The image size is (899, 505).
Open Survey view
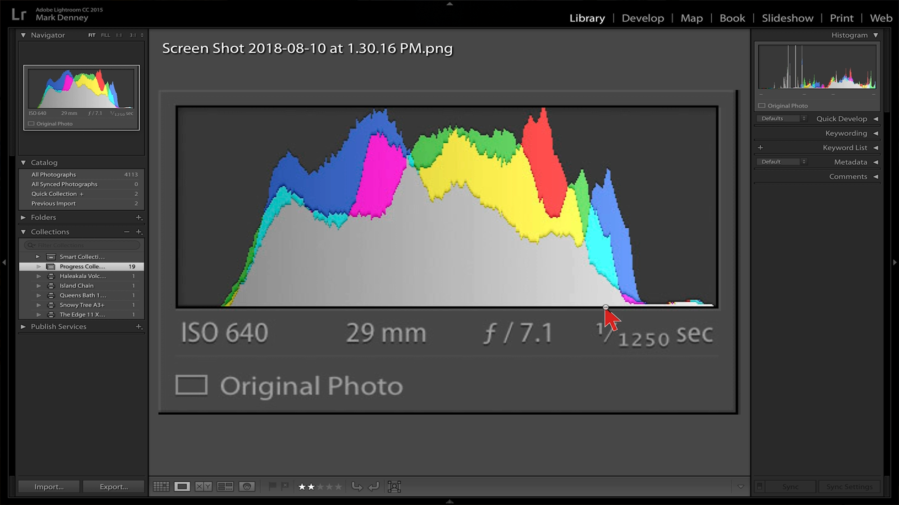(x=225, y=487)
